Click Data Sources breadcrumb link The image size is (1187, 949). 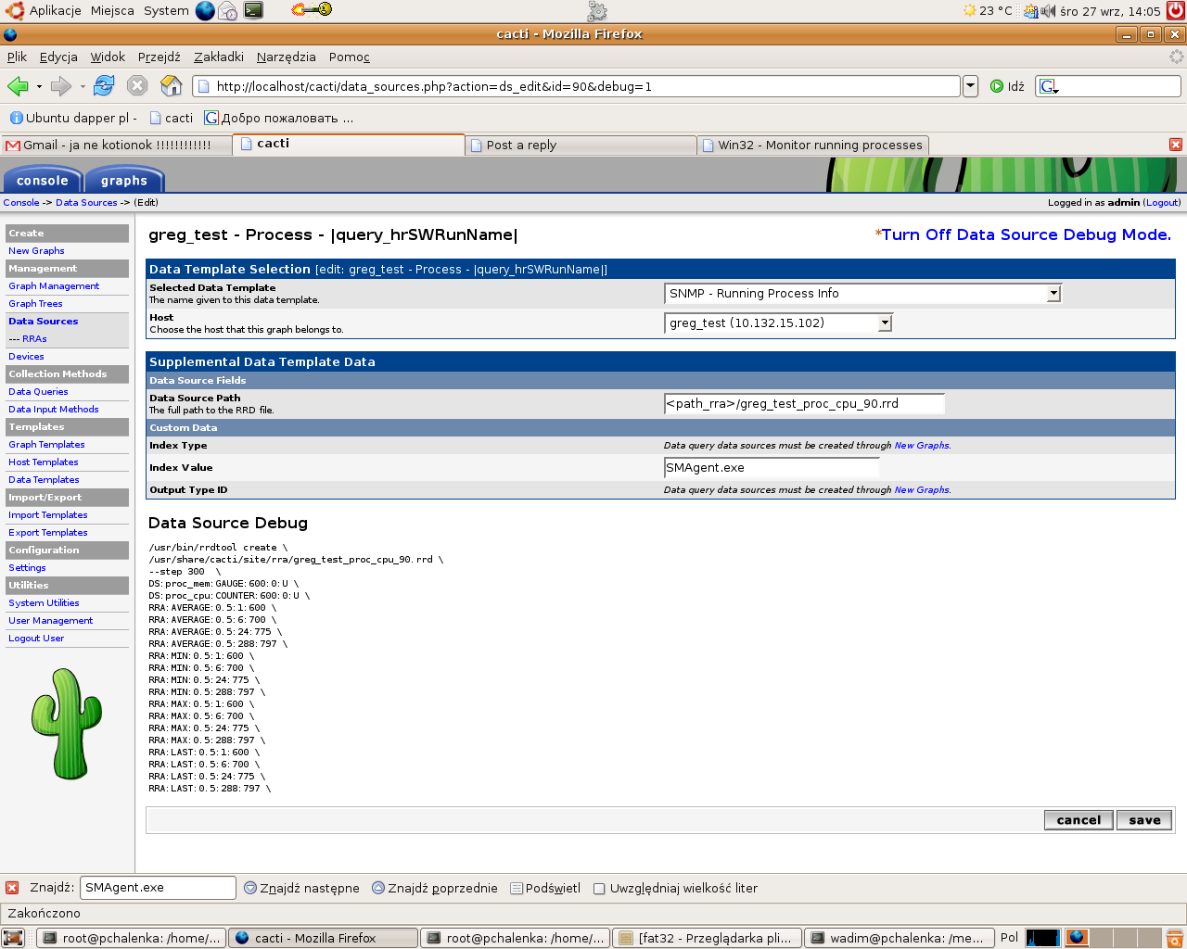tap(86, 203)
